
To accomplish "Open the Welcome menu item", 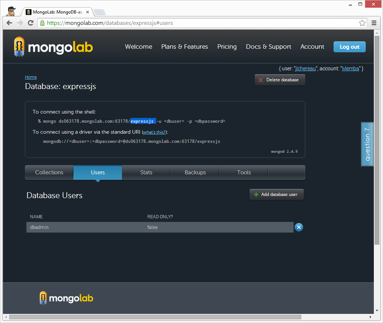I will pyautogui.click(x=139, y=47).
